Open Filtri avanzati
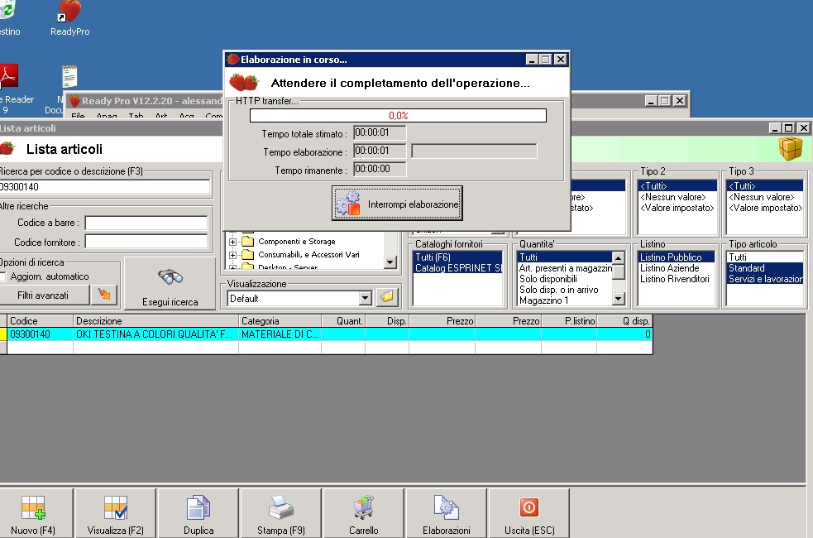The image size is (813, 538). [x=44, y=295]
